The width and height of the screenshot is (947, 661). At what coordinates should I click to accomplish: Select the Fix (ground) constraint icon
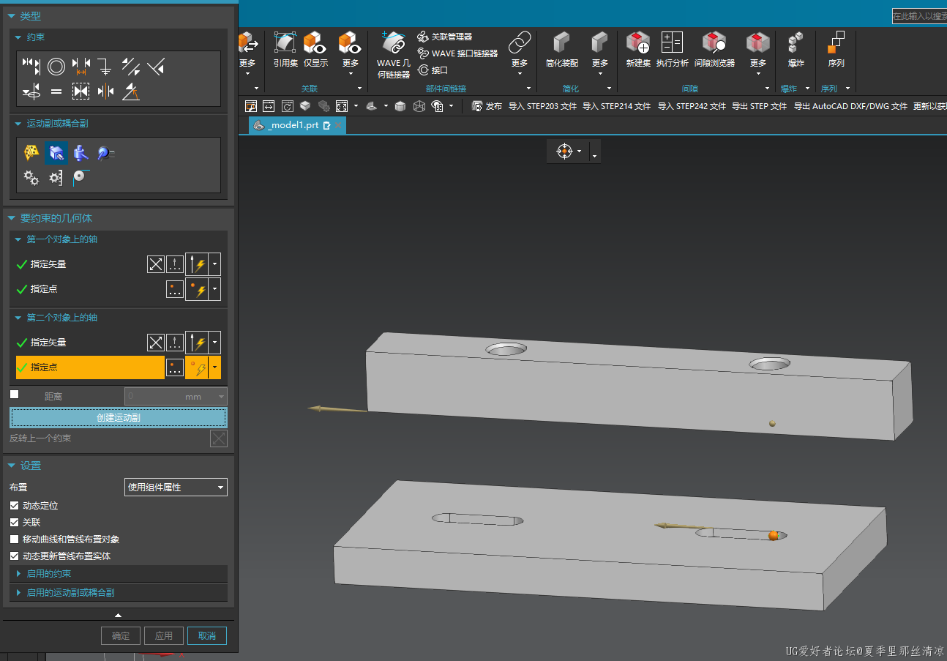[105, 67]
